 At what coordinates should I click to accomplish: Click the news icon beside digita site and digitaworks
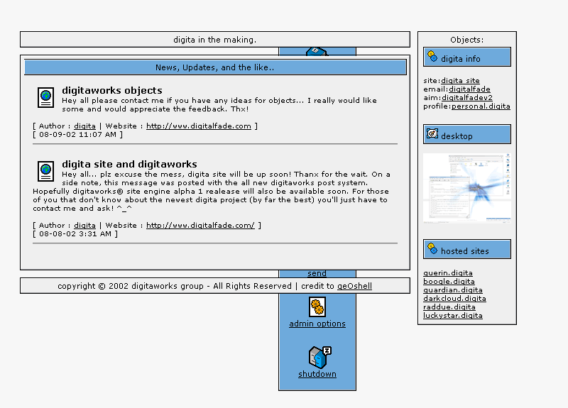point(45,171)
